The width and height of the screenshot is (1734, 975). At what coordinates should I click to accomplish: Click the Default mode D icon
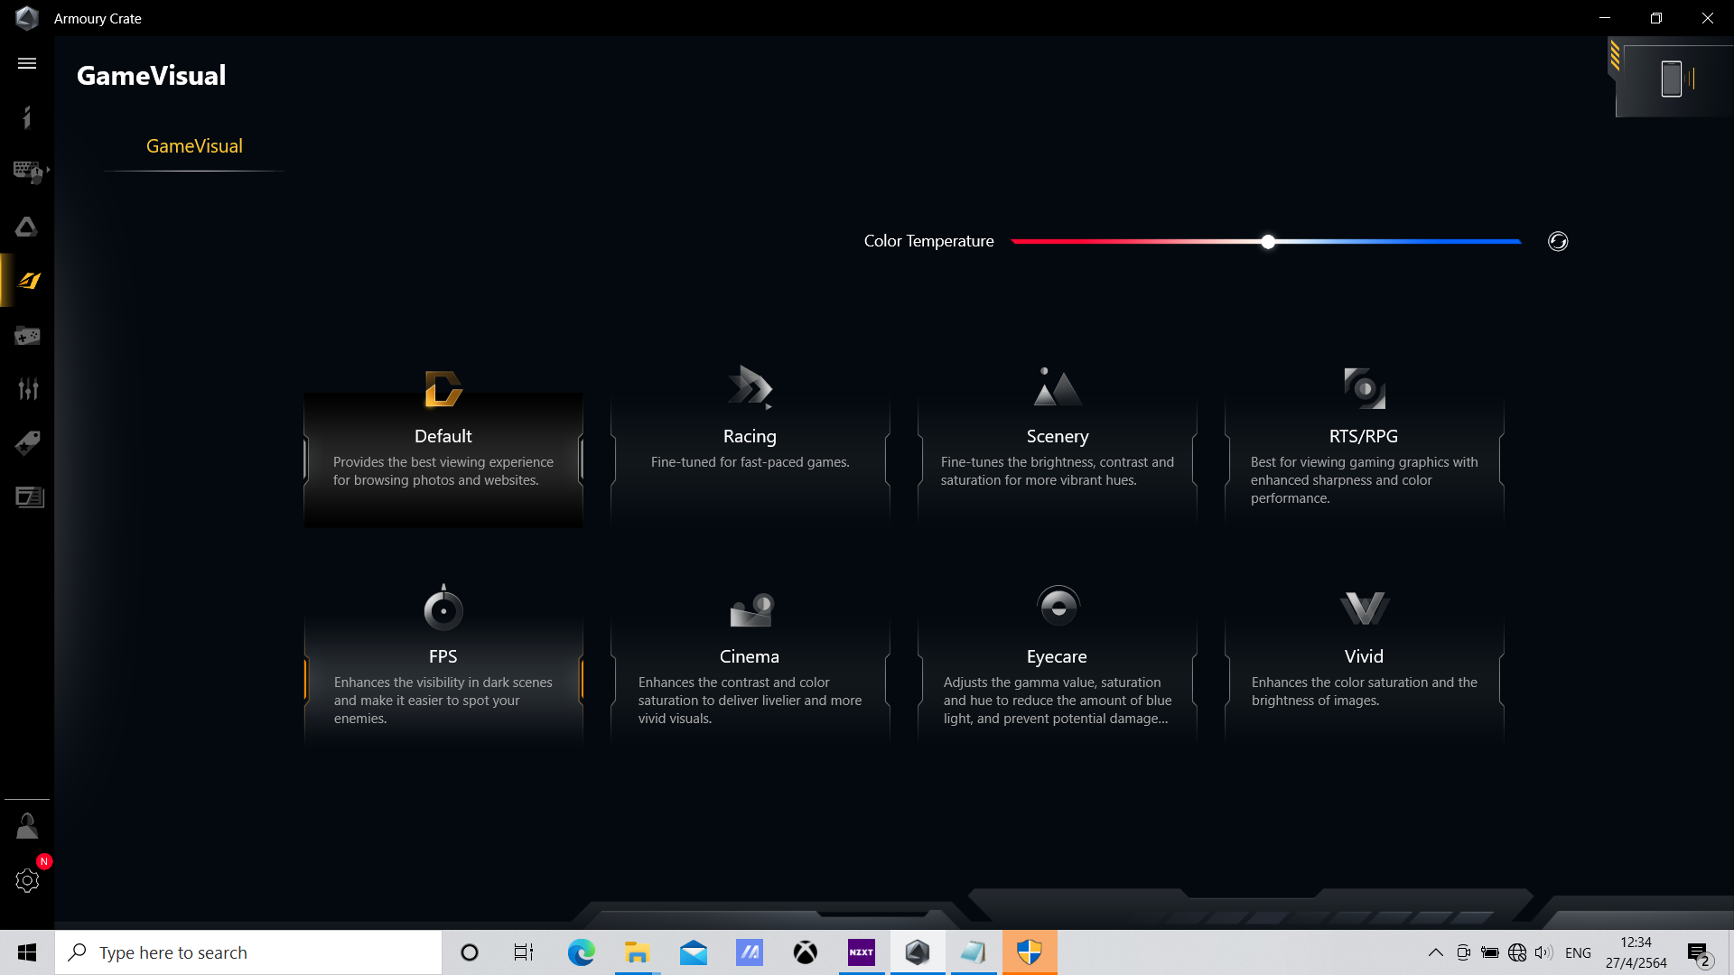tap(443, 389)
